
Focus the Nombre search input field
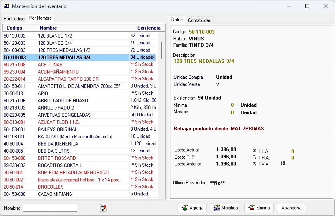pos(50,208)
